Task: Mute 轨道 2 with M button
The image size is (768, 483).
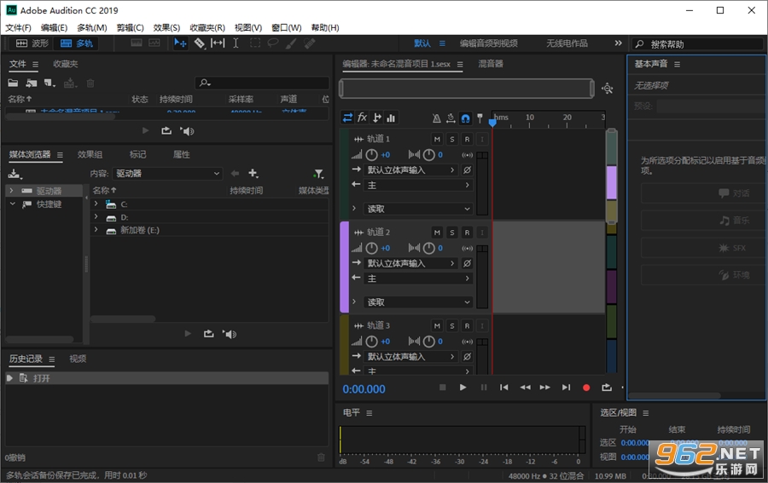Action: (437, 233)
